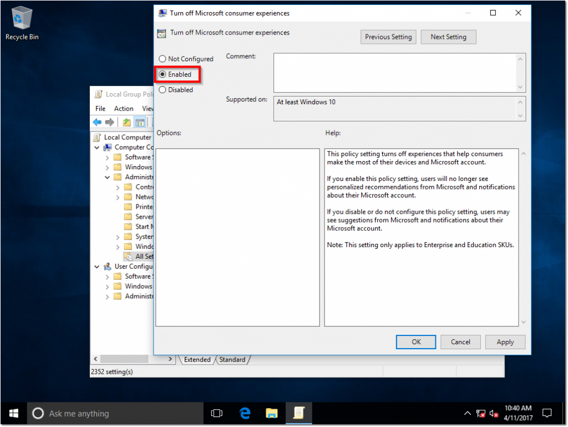The image size is (568, 427).
Task: Open the File menu in Group Policy Editor
Action: click(100, 108)
